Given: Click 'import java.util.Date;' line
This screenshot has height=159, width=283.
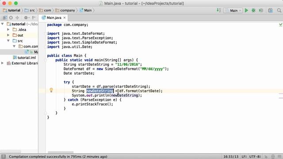Looking at the screenshot, I should click(70, 47).
